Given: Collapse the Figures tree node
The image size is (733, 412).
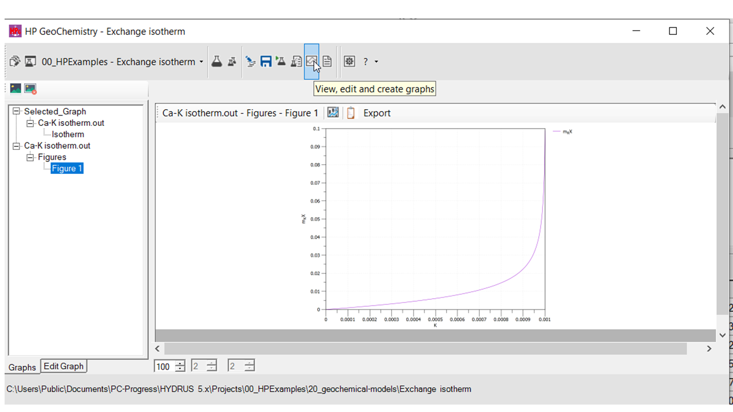Looking at the screenshot, I should (x=30, y=157).
